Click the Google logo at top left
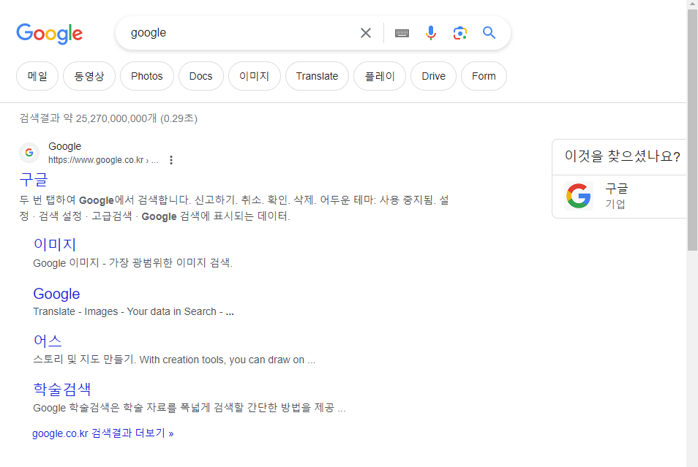The width and height of the screenshot is (698, 467). 50,34
